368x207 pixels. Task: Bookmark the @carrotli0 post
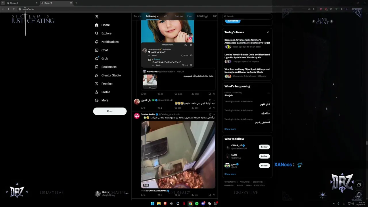click(210, 108)
